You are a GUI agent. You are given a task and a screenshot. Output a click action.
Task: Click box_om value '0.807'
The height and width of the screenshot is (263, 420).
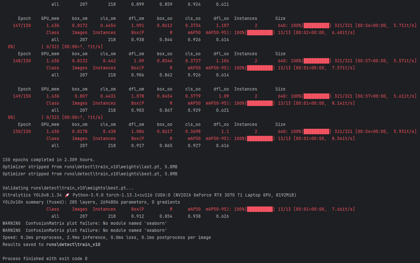point(81,96)
